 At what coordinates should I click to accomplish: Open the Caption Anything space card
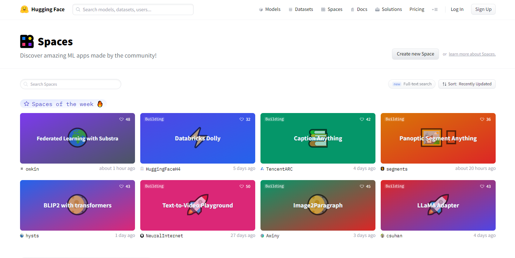coord(318,138)
